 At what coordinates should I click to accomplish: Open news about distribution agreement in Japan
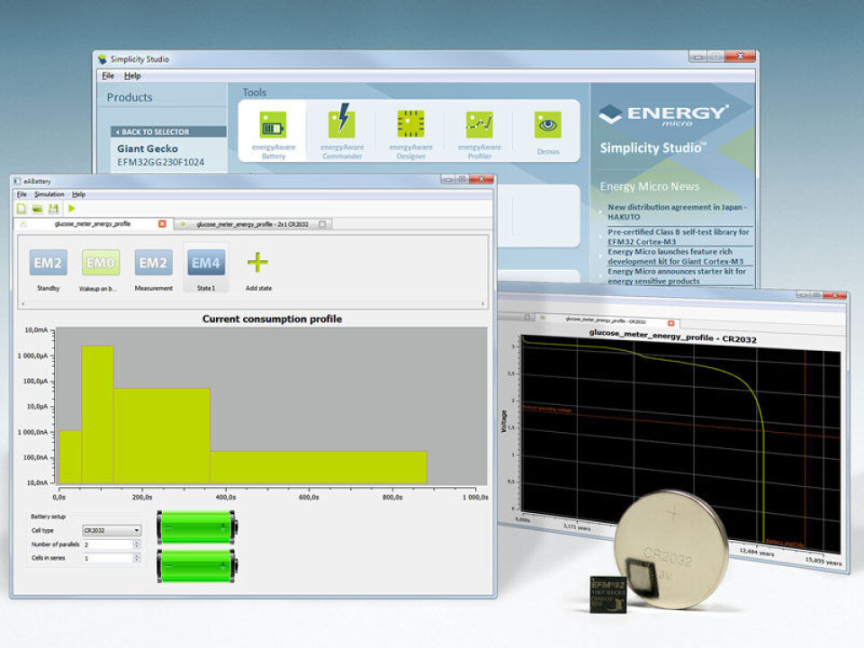tap(677, 211)
